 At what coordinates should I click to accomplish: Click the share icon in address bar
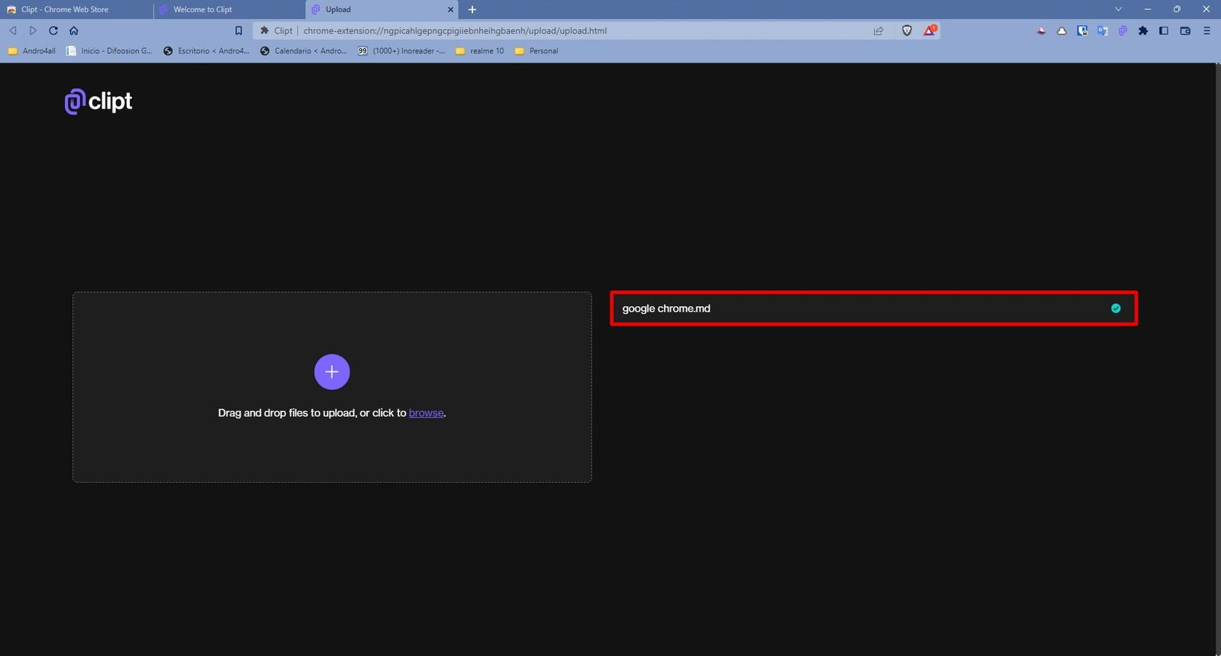pyautogui.click(x=878, y=31)
